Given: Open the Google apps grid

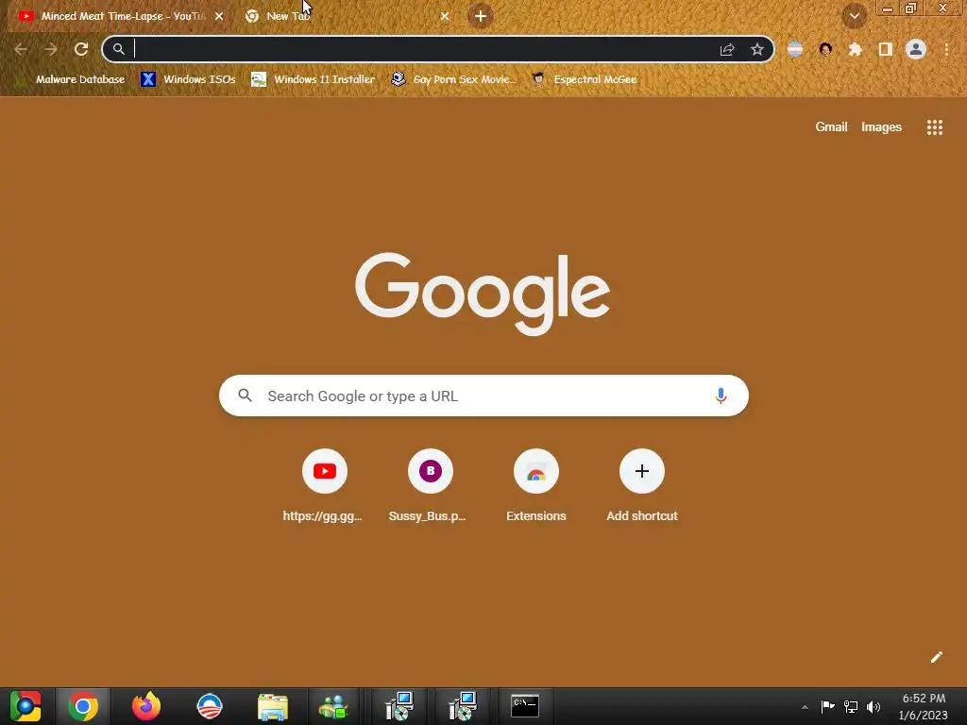Looking at the screenshot, I should [x=935, y=127].
